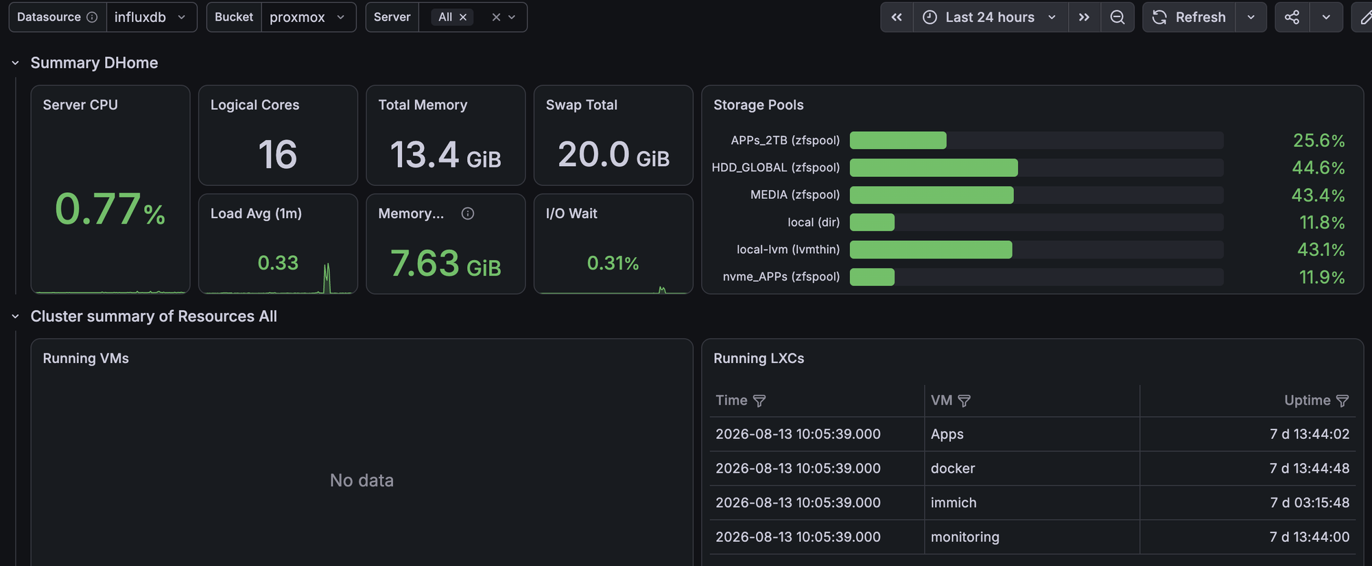Shift time range backward
Viewport: 1372px width, 566px height.
click(x=897, y=17)
